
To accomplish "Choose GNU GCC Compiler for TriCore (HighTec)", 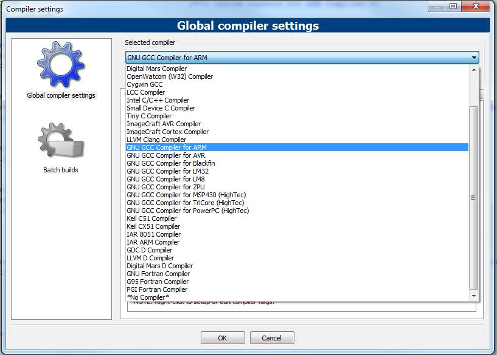I will [x=297, y=203].
